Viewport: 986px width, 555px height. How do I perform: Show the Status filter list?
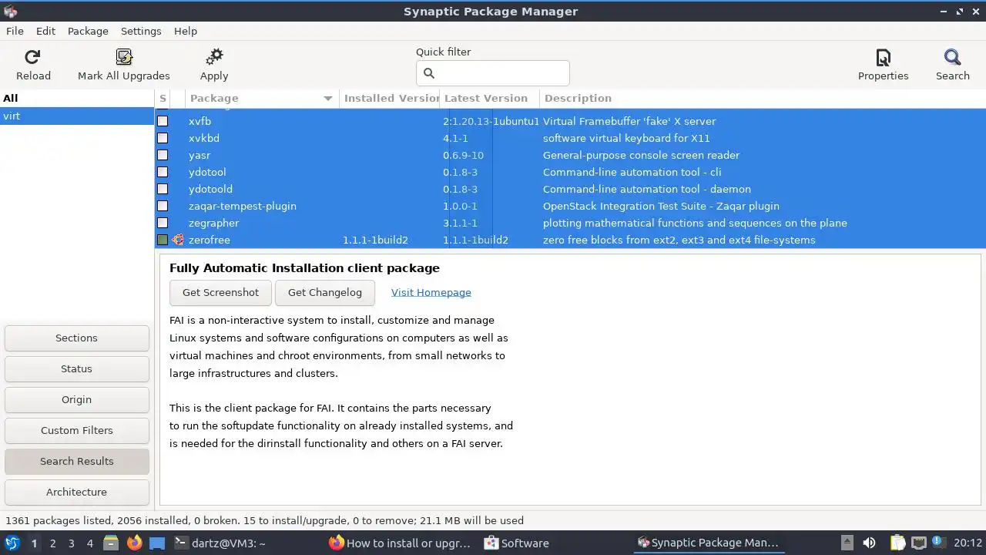coord(76,368)
